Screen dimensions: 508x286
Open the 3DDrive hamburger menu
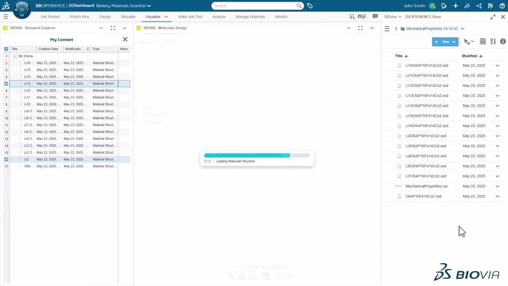387,29
